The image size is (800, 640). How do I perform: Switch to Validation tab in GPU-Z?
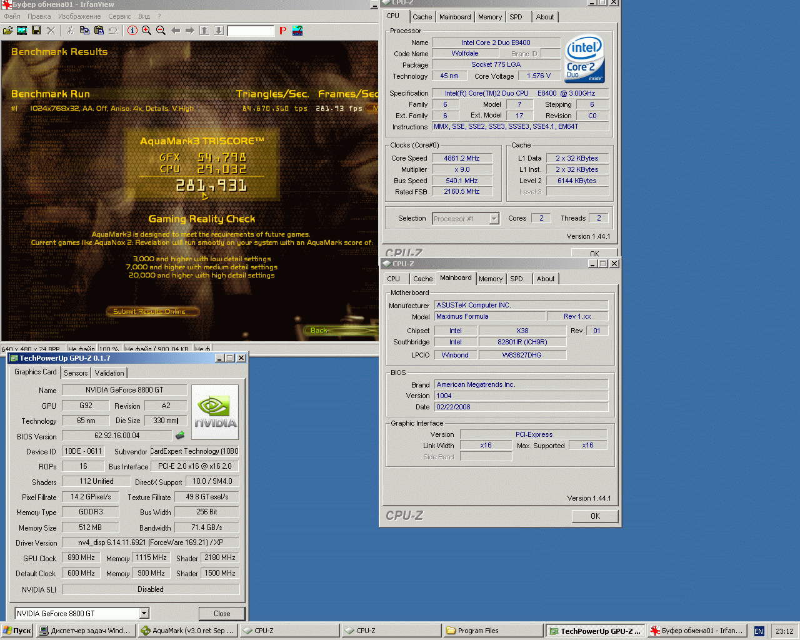tap(109, 373)
